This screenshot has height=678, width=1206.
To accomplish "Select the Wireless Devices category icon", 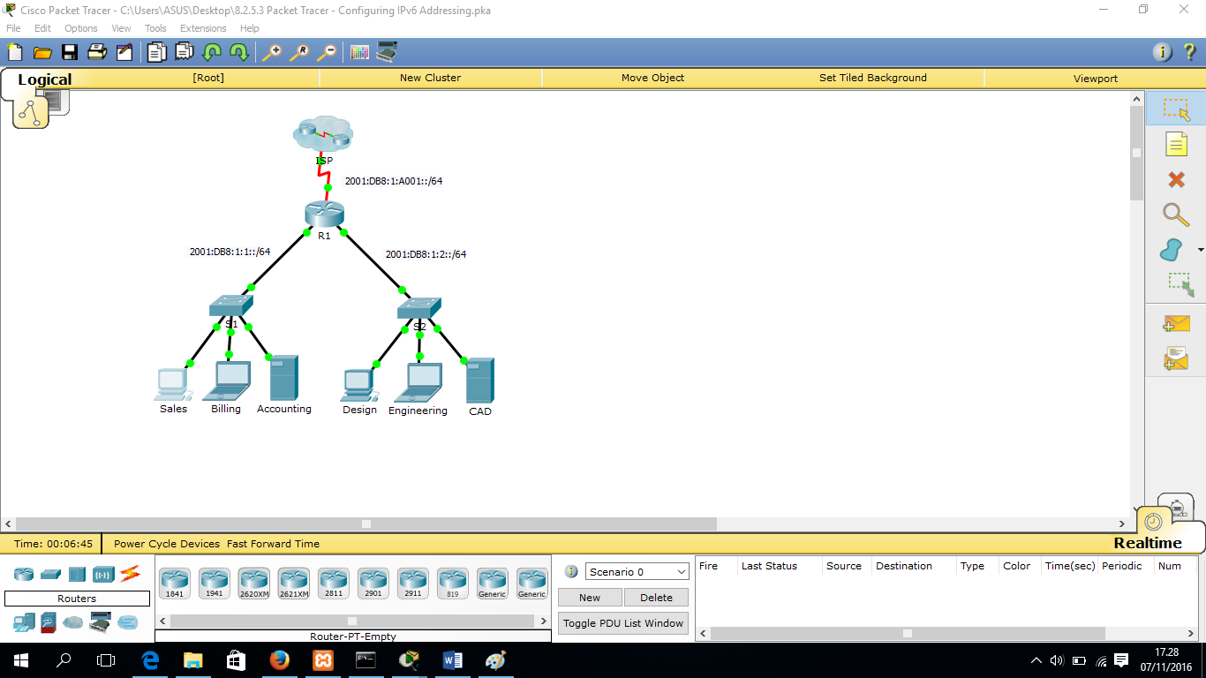I will 103,575.
